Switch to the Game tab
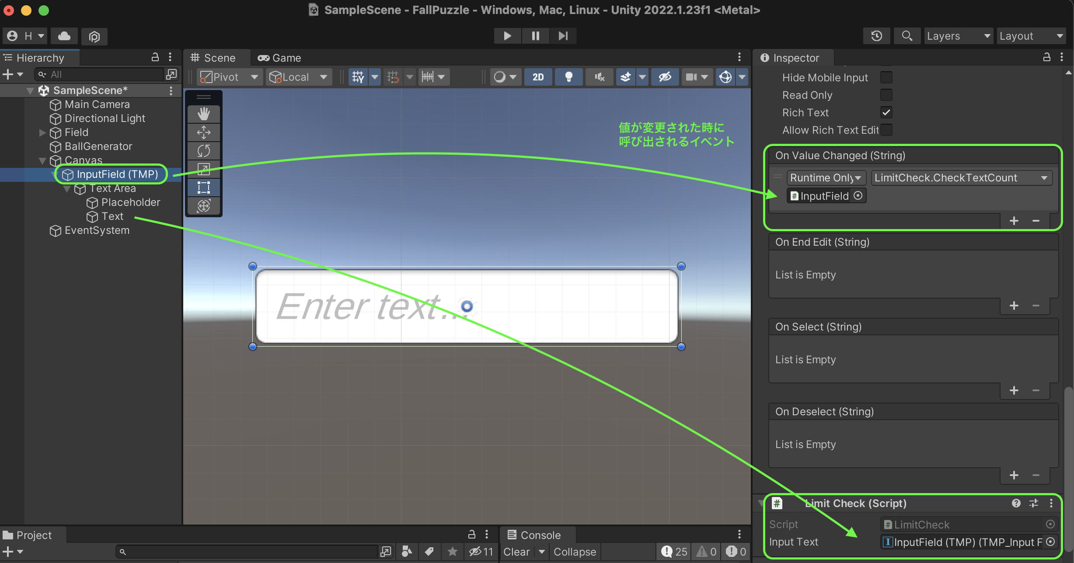1074x563 pixels. (279, 57)
